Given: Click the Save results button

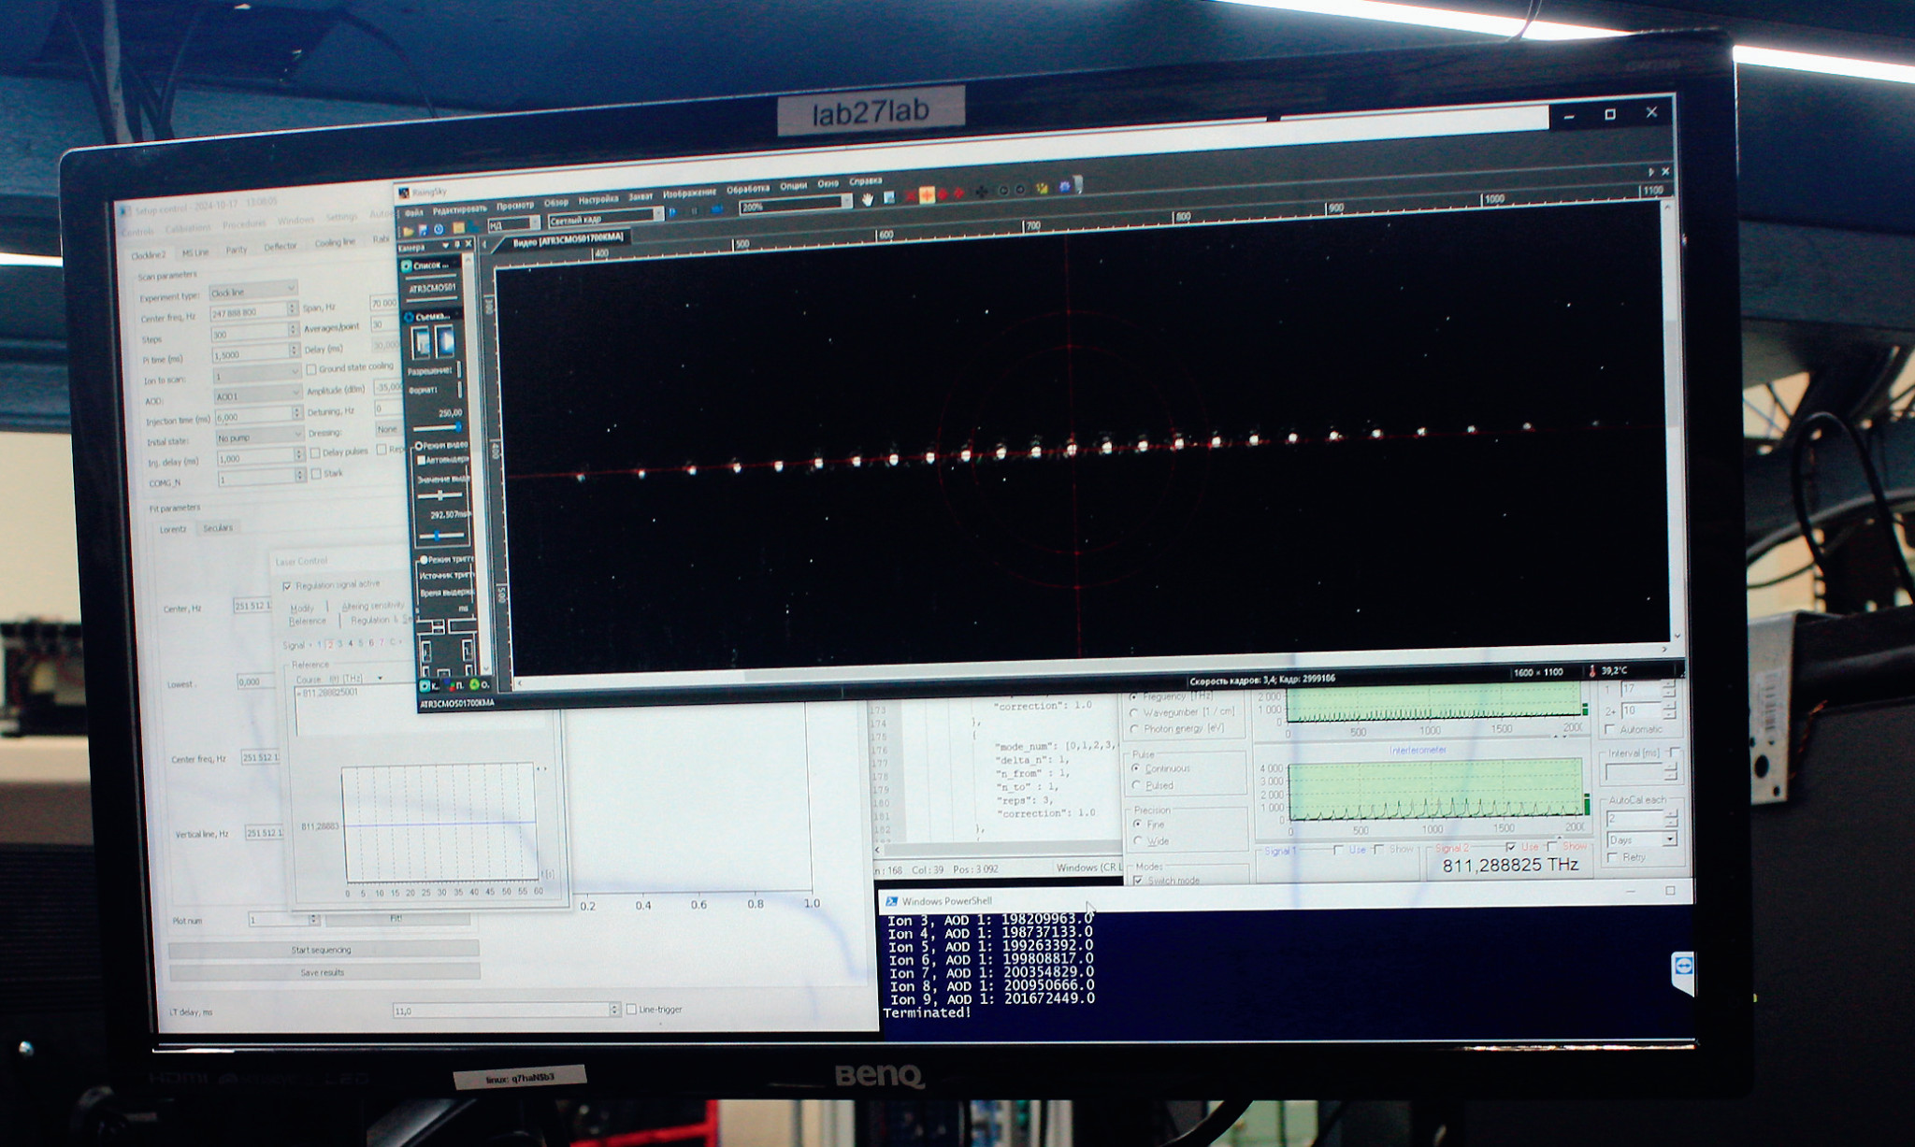Looking at the screenshot, I should 323,972.
